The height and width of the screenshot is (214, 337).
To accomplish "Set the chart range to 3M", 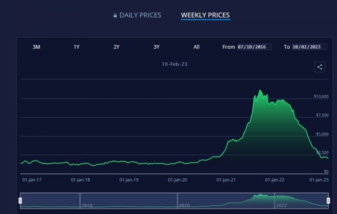I will pyautogui.click(x=36, y=47).
